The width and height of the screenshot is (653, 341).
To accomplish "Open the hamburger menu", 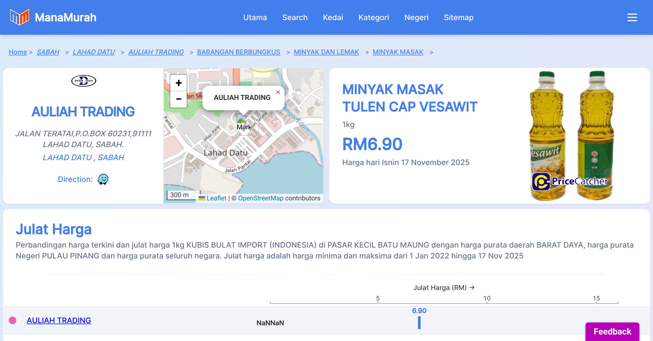I will (632, 17).
